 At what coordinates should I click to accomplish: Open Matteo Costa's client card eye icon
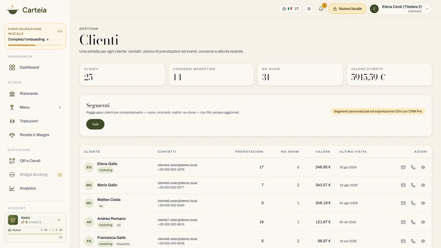point(423,203)
